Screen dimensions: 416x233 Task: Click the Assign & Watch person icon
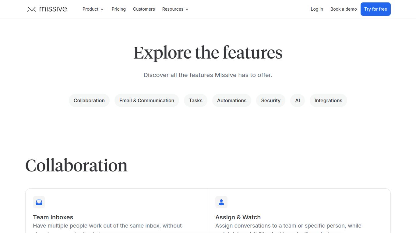pos(221,202)
